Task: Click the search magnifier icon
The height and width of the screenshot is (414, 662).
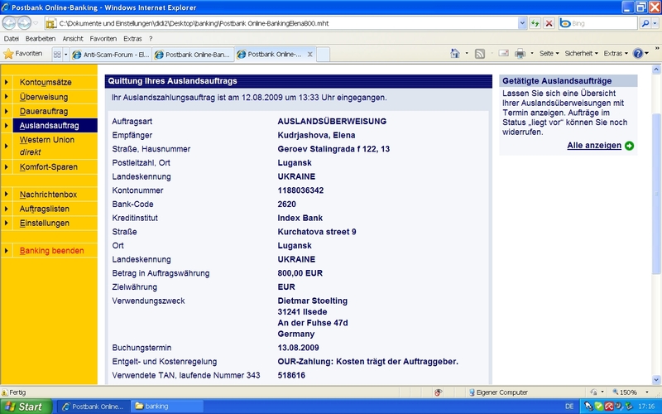Action: click(645, 23)
